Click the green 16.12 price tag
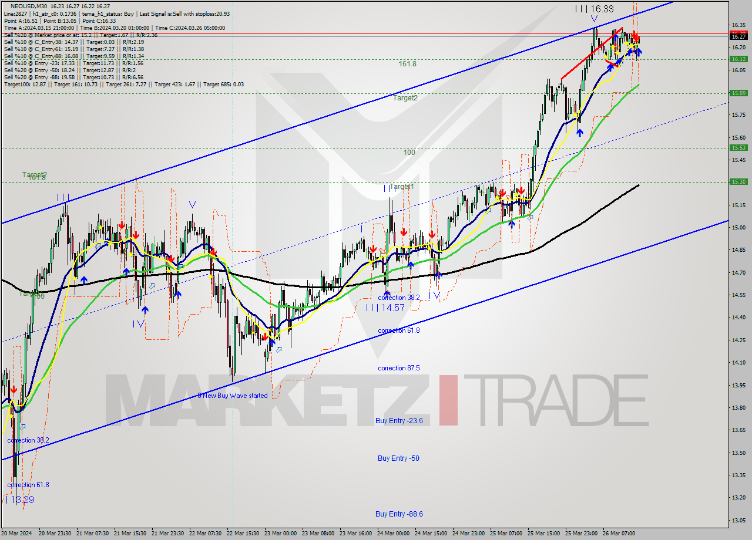The width and height of the screenshot is (752, 540). [x=738, y=59]
